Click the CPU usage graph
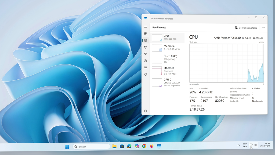 point(226,63)
